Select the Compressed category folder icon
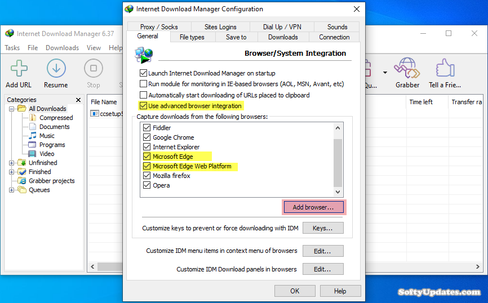 click(x=33, y=118)
